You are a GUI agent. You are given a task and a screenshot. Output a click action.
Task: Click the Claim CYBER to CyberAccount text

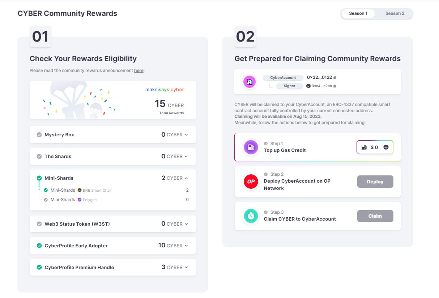pos(300,219)
